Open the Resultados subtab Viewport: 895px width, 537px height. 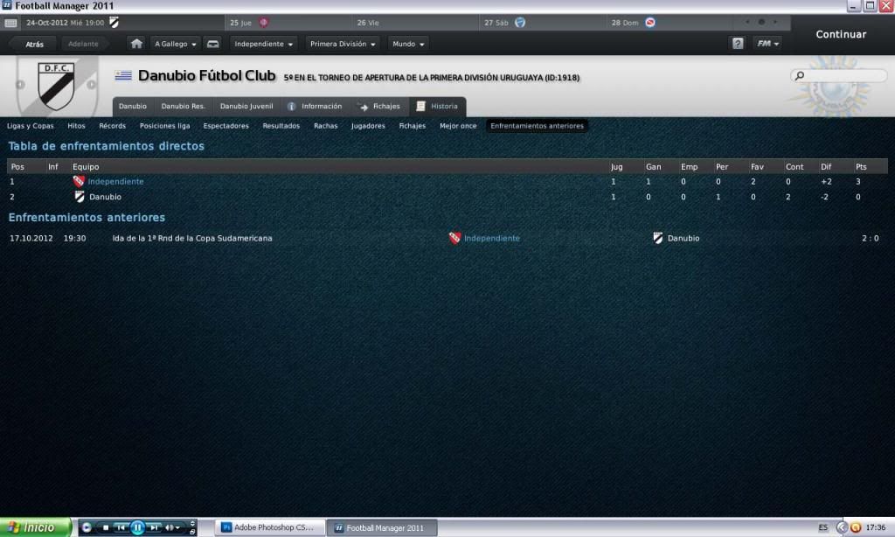(x=281, y=126)
